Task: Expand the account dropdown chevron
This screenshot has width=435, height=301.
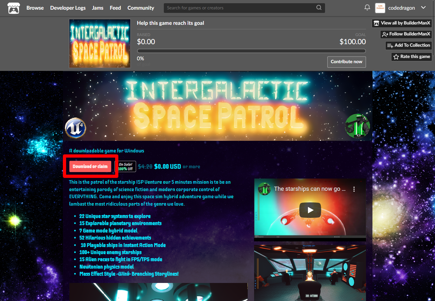Action: click(x=423, y=8)
